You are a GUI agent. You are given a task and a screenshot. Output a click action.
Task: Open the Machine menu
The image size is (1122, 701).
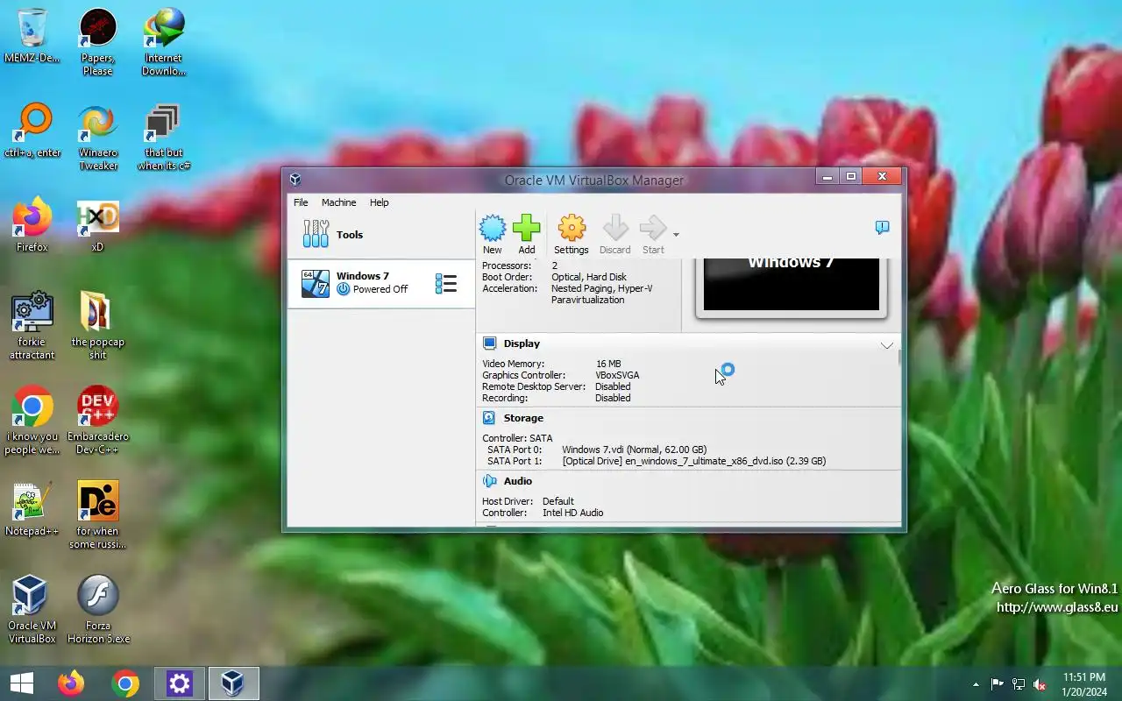pyautogui.click(x=338, y=202)
